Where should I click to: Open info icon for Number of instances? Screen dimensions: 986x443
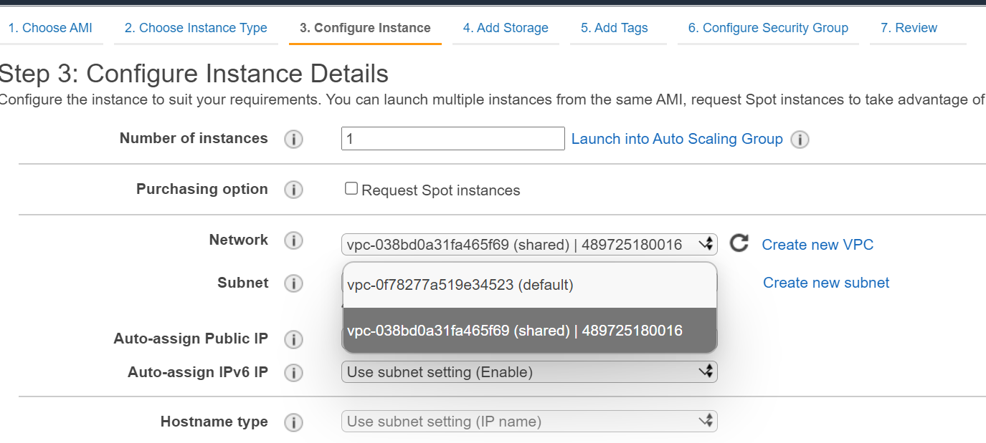click(293, 140)
